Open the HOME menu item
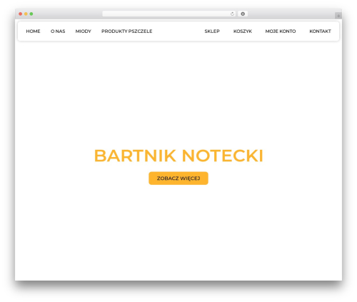The image size is (357, 302). point(33,31)
